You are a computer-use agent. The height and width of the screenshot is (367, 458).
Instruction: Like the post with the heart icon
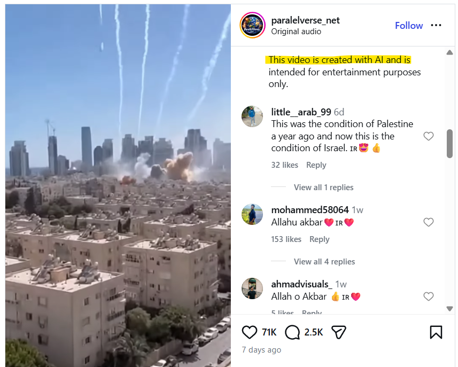click(250, 332)
